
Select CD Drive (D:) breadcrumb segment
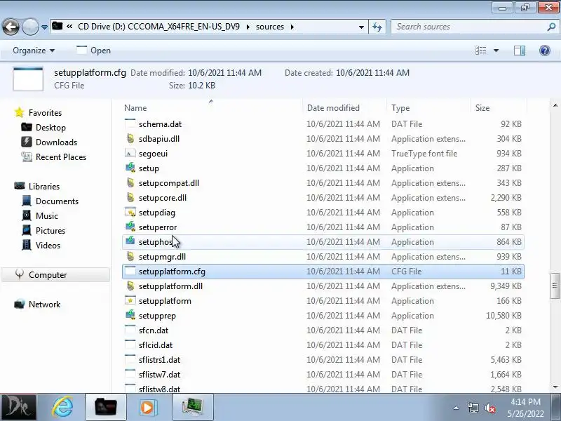(158, 27)
